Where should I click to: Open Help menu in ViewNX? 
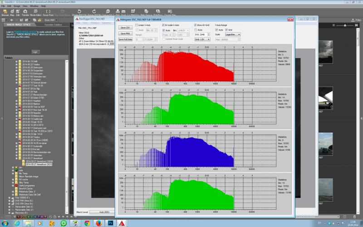(x=43, y=6)
